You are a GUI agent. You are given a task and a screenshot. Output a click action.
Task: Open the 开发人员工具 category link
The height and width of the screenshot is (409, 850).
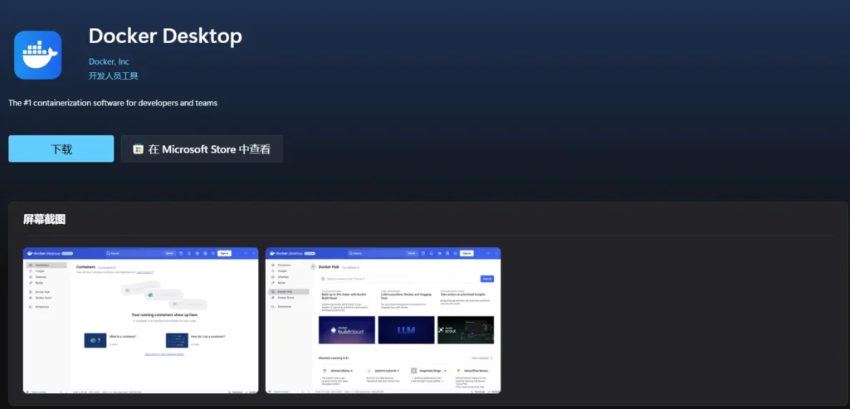point(113,75)
